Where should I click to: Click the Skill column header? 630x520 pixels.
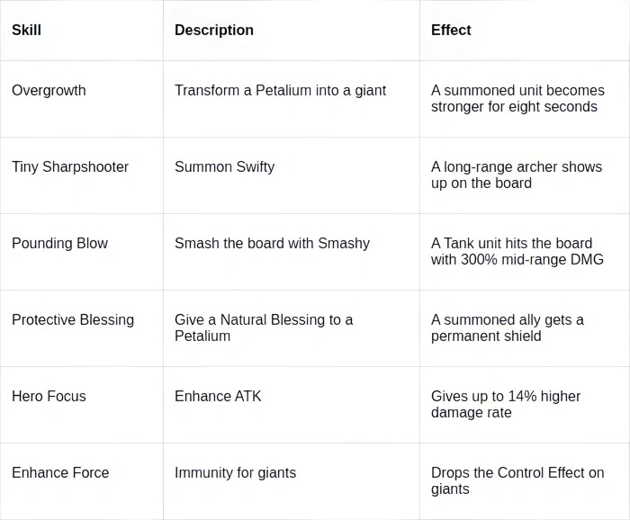[27, 30]
